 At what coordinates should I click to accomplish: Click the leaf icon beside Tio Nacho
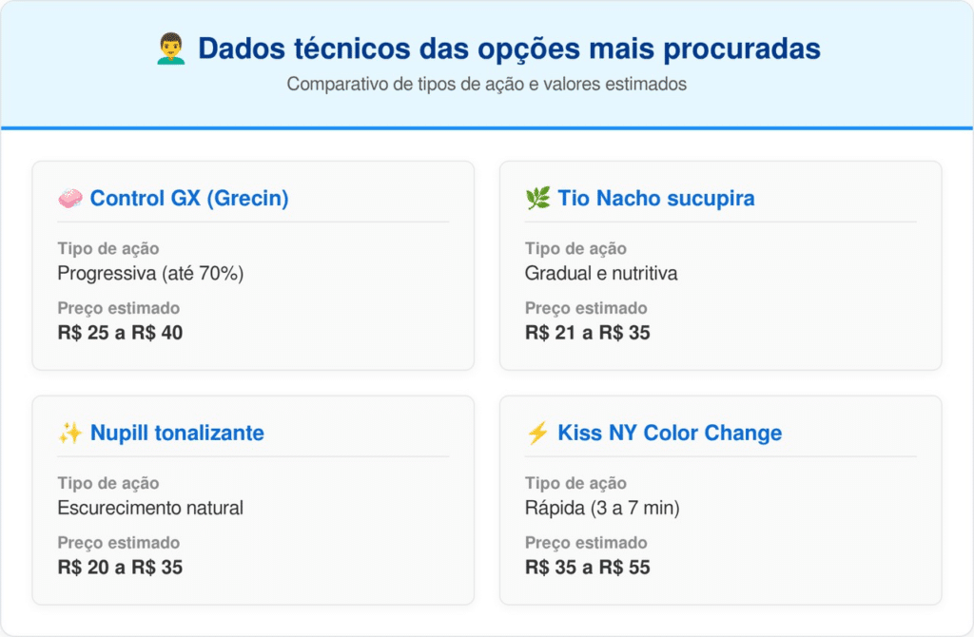pos(537,199)
